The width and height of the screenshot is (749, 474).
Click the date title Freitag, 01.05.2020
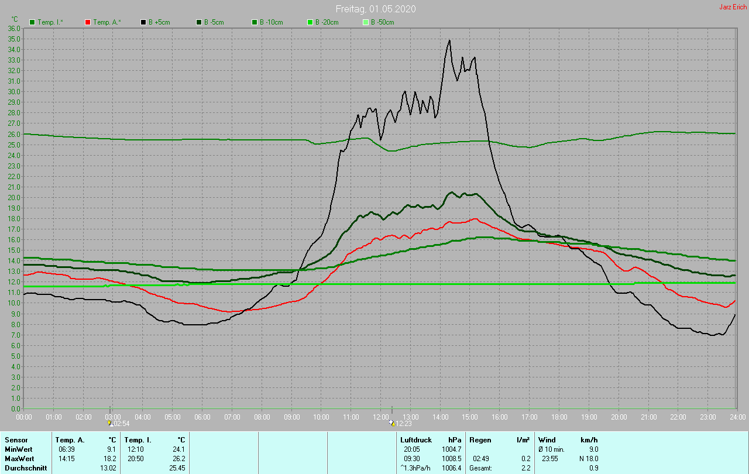pyautogui.click(x=376, y=9)
